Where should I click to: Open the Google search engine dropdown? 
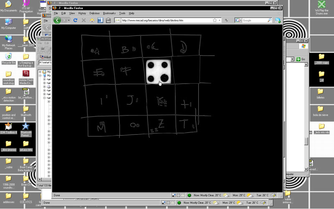point(238,20)
